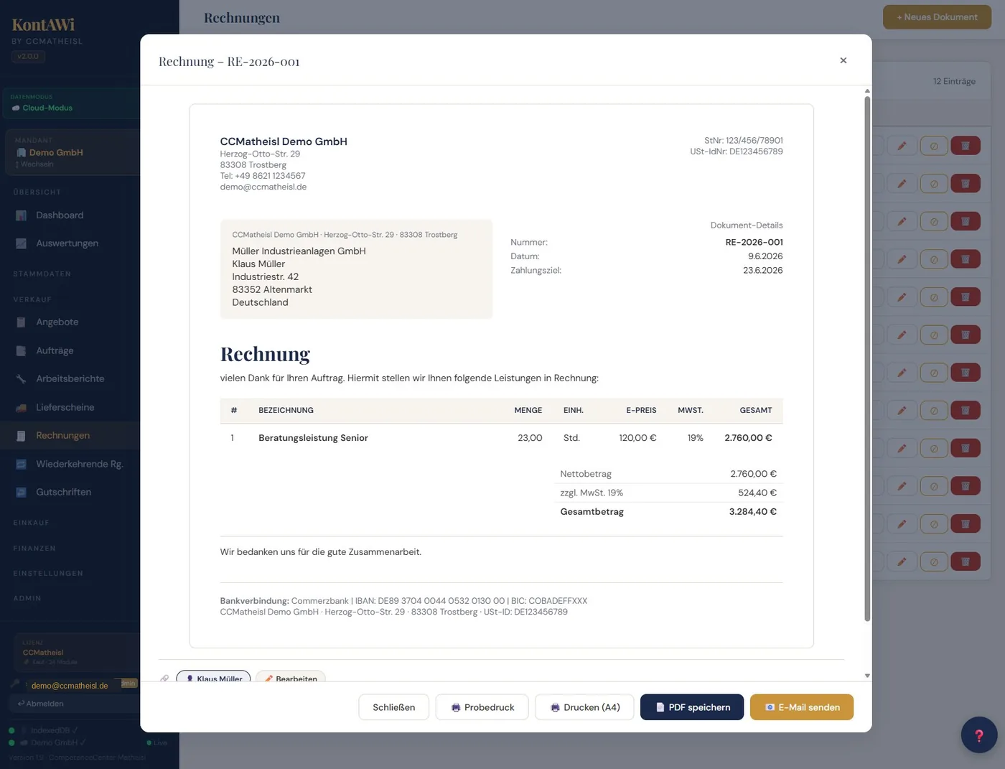Click the Zahlungsziel value 23.6.2026
This screenshot has height=769, width=1005.
(762, 271)
